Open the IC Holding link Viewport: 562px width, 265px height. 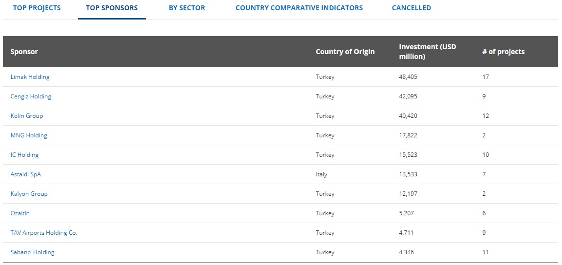point(24,155)
